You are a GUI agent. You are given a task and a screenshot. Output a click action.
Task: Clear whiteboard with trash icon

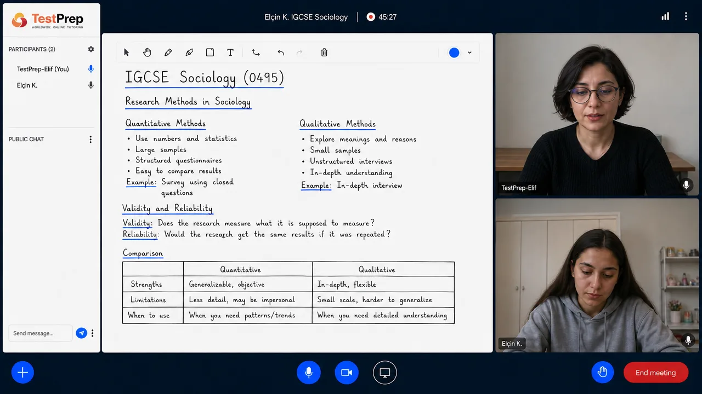point(324,53)
